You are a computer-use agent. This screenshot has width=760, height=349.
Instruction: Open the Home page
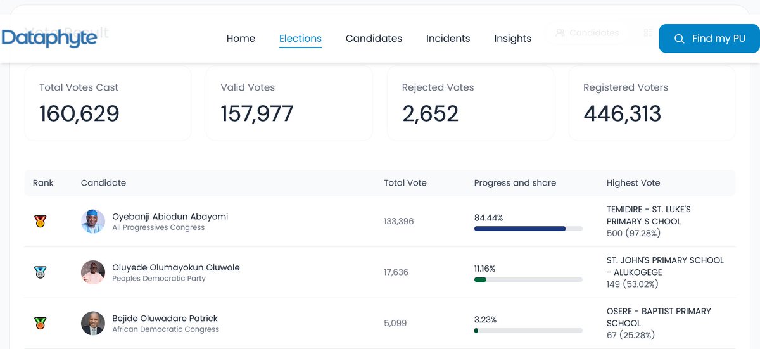241,39
